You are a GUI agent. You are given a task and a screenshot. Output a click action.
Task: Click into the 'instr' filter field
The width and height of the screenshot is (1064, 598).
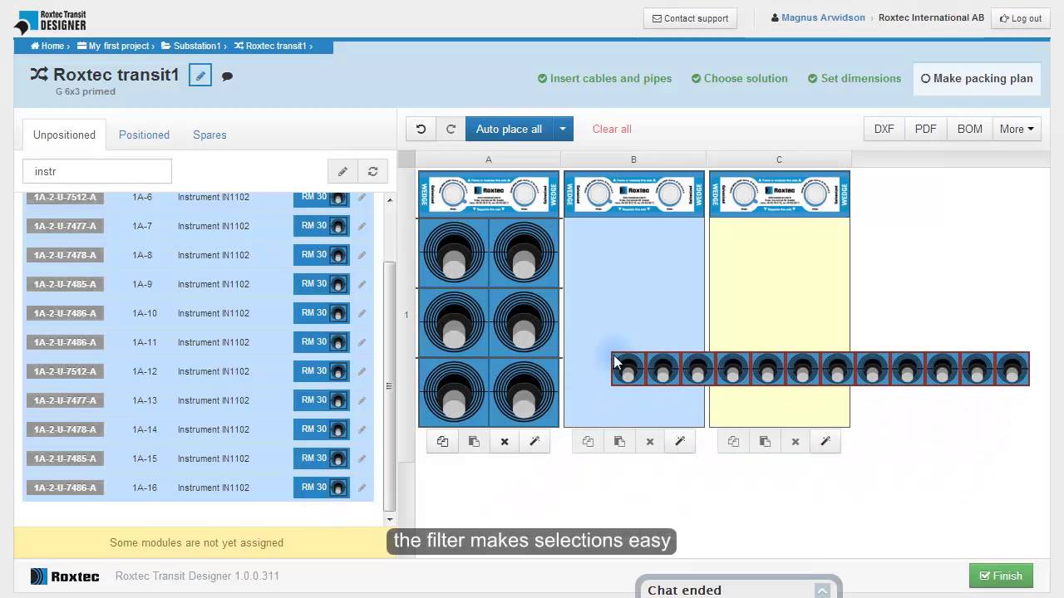pos(96,171)
